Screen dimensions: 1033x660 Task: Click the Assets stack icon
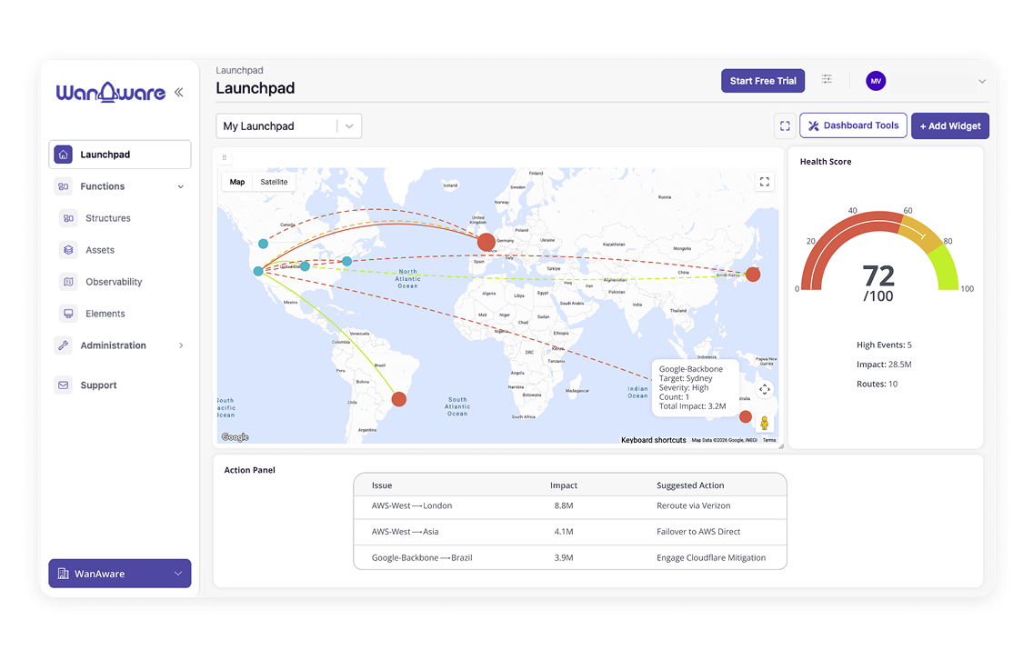point(68,250)
